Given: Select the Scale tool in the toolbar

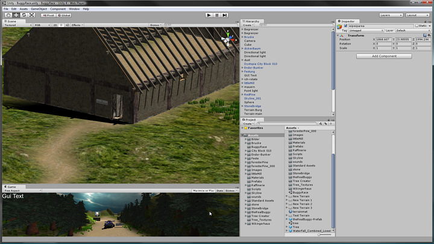Looking at the screenshot, I should (x=31, y=15).
